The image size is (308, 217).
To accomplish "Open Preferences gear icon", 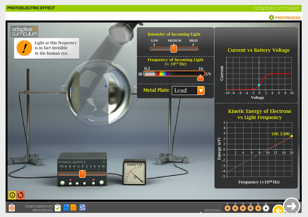I will (271, 17).
